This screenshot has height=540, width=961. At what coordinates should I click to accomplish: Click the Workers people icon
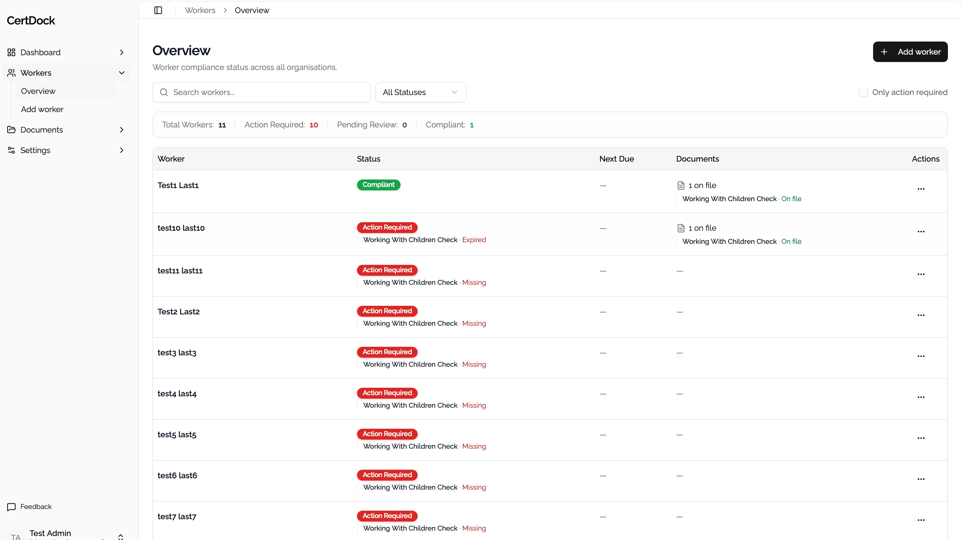(x=11, y=73)
